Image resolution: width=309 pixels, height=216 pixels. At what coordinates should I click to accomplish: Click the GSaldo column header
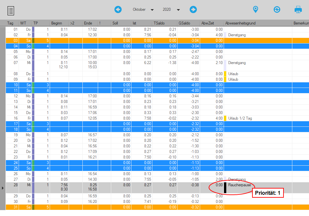pyautogui.click(x=184, y=23)
